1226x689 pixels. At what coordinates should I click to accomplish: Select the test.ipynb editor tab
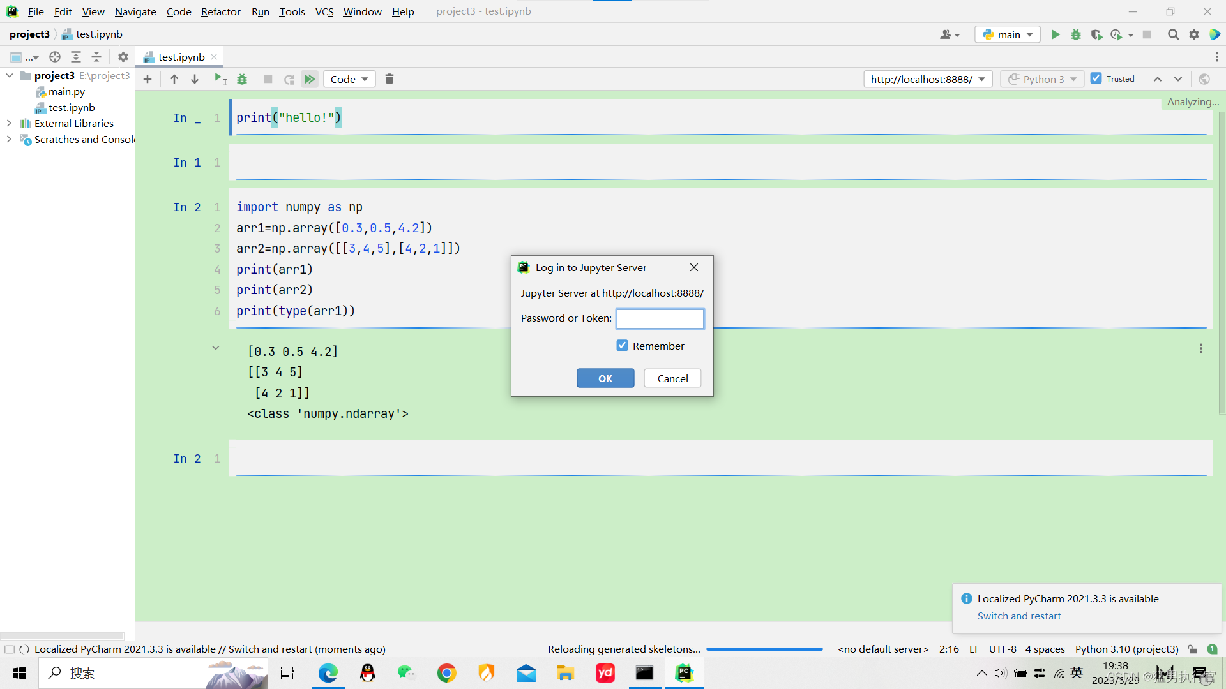coord(181,57)
